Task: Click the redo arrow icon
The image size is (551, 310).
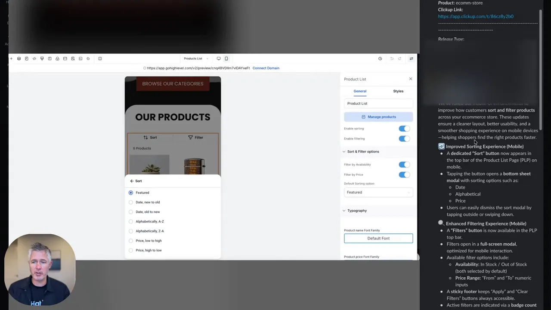Action: (399, 59)
